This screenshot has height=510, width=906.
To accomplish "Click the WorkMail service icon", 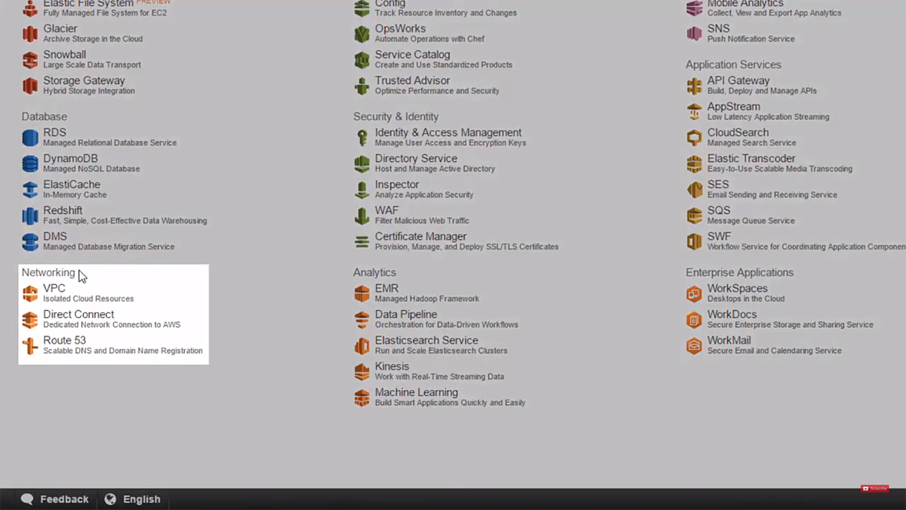I will click(694, 346).
